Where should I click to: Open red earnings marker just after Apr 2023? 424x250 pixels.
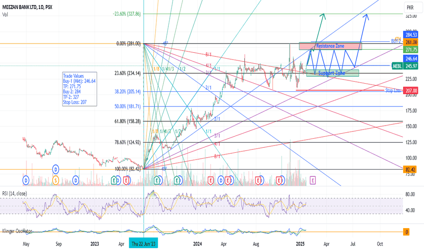click(x=126, y=180)
